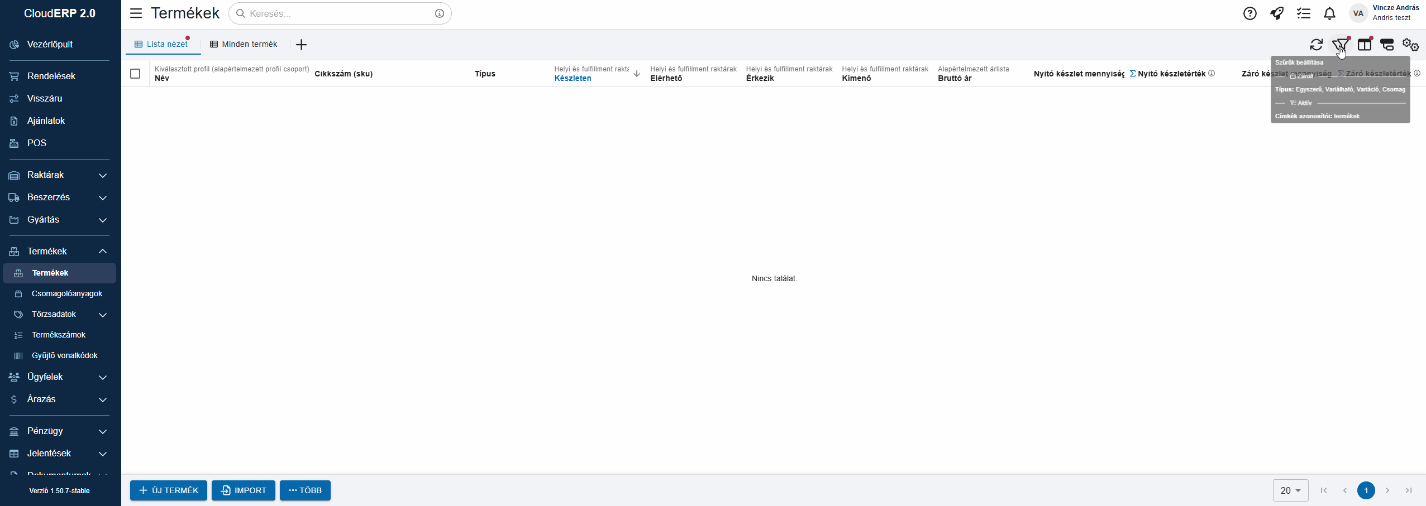Viewport: 1426px width, 506px height.
Task: Click the search info icon
Action: coord(440,13)
